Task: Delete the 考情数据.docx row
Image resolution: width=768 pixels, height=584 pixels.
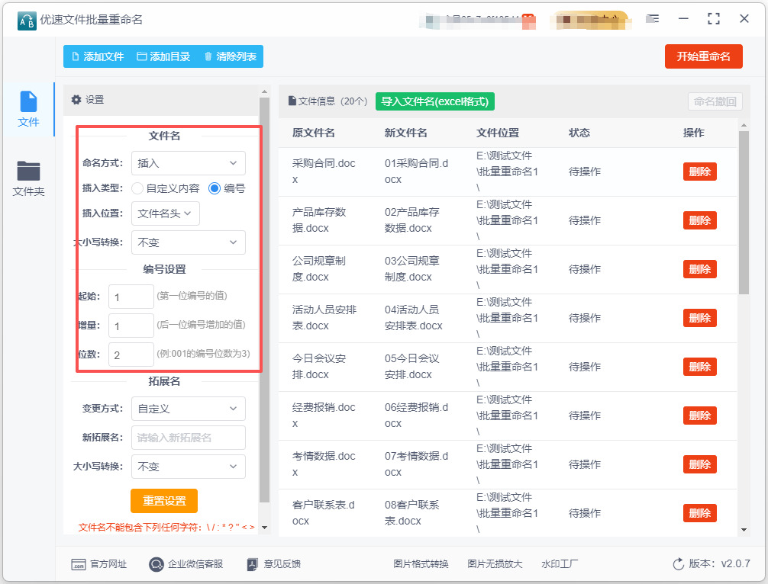Action: point(699,464)
